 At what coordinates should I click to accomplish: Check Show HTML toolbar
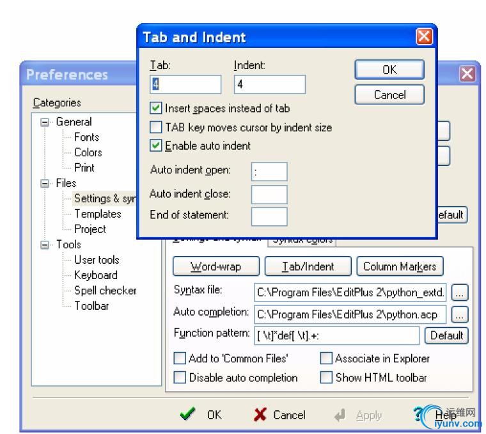[326, 377]
